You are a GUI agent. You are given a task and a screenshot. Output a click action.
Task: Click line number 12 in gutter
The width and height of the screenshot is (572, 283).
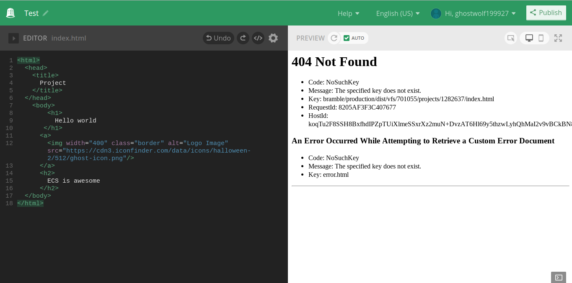(x=9, y=143)
